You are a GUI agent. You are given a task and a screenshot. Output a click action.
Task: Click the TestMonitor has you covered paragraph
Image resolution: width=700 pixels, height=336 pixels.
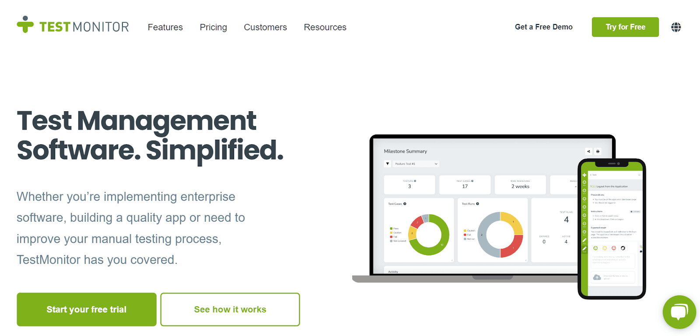(131, 228)
